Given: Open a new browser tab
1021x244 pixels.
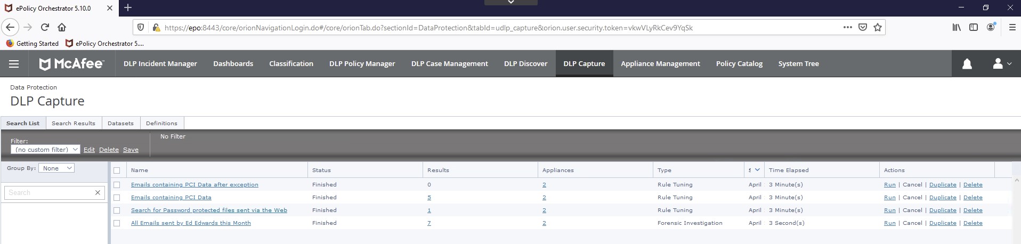Looking at the screenshot, I should click(x=128, y=7).
